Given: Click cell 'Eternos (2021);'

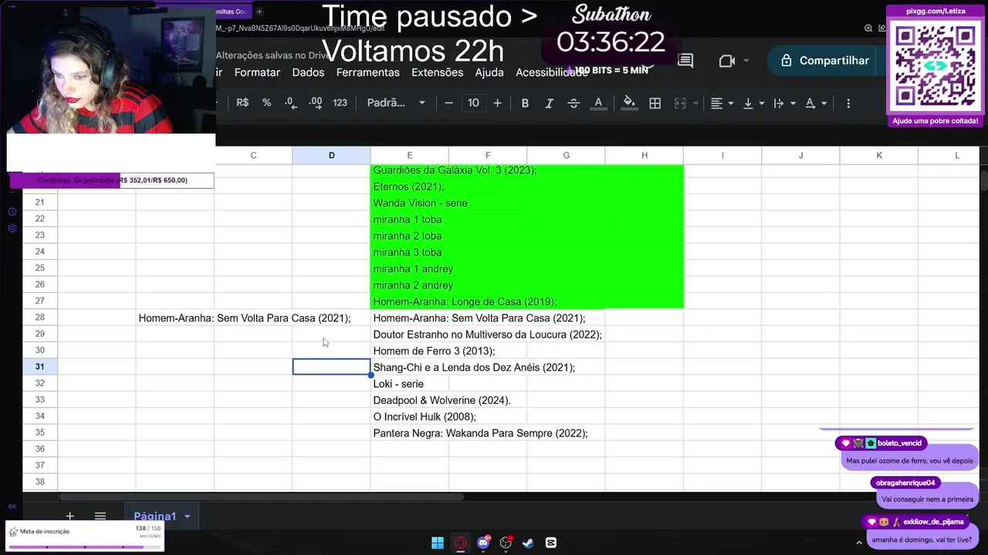Looking at the screenshot, I should (x=409, y=187).
